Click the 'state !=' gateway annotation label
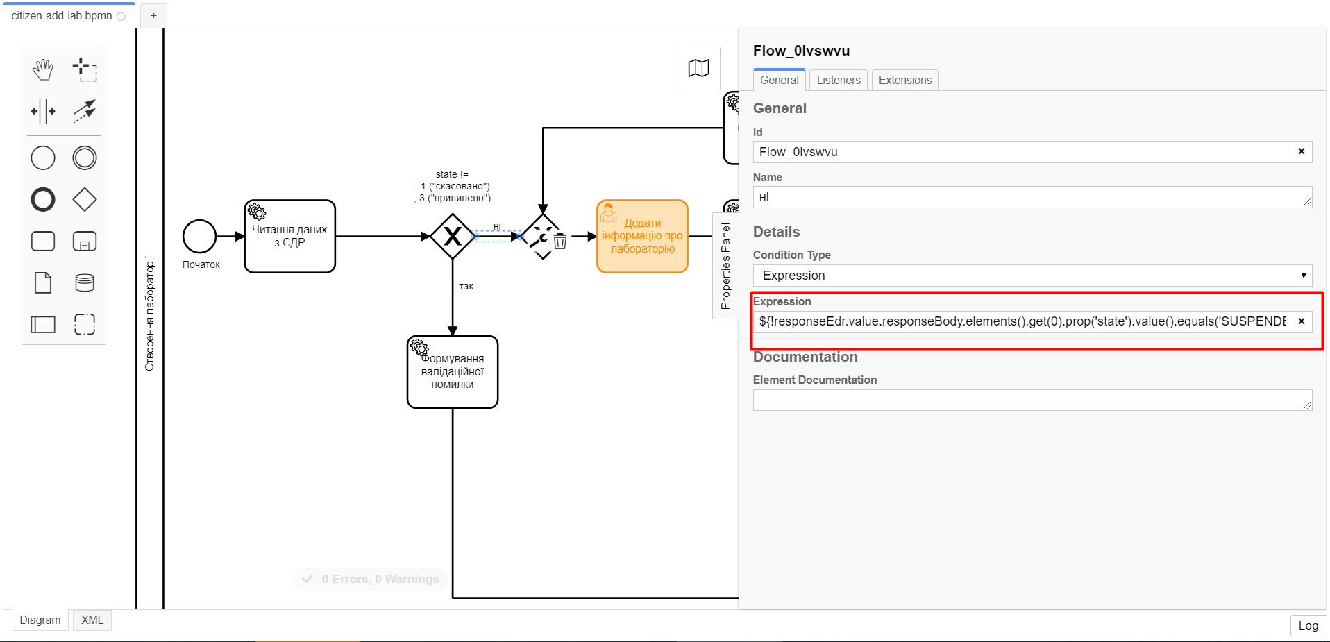Viewport: 1330px width, 642px height. pos(453,186)
